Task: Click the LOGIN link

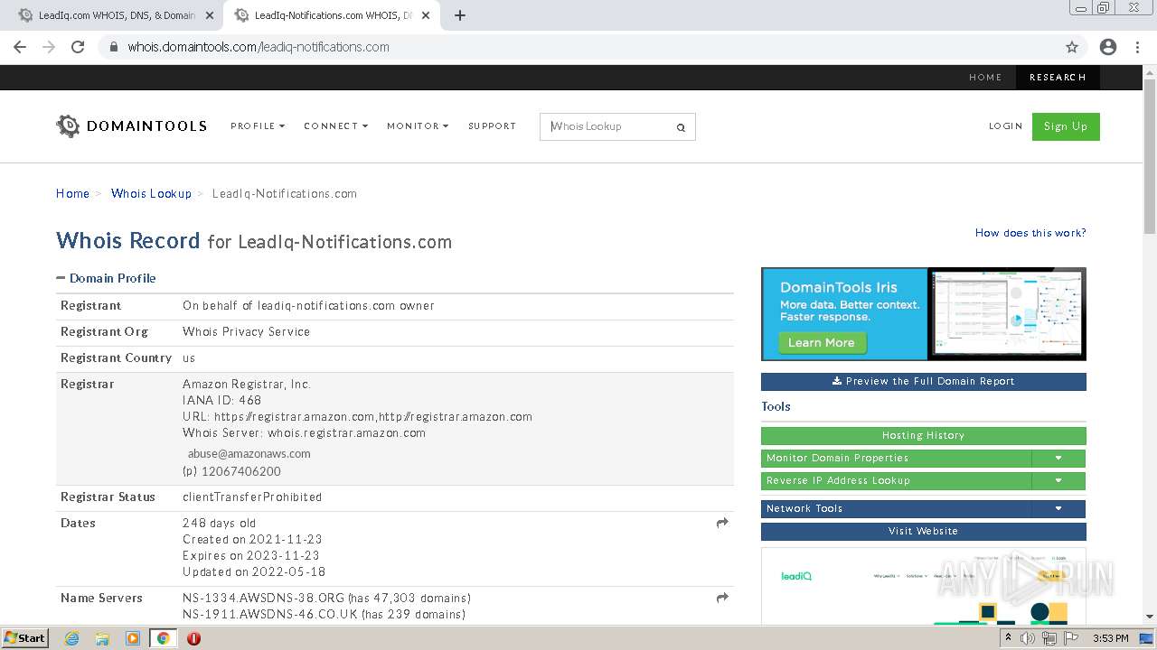Action: pyautogui.click(x=1005, y=126)
